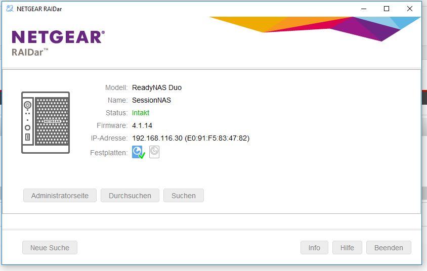Select the name value SessionNAS
This screenshot has width=427, height=271.
click(x=151, y=100)
